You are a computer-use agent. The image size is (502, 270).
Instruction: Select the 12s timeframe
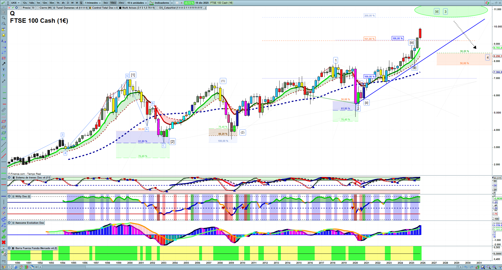point(25,3)
